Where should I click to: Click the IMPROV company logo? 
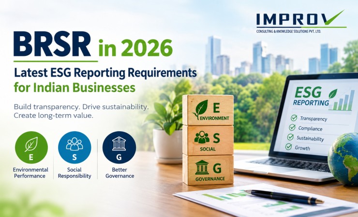tap(301, 22)
